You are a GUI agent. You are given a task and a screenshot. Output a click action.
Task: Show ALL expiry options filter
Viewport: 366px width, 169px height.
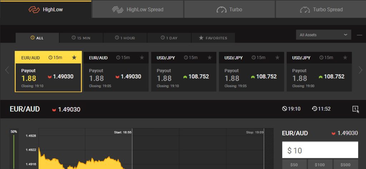coord(37,38)
